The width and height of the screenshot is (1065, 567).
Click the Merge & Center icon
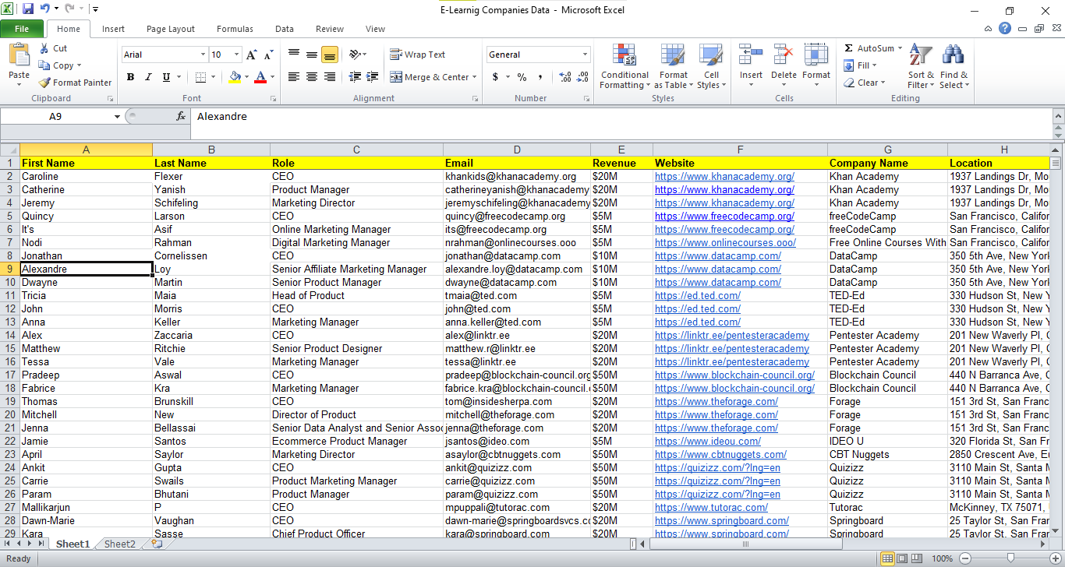click(396, 77)
